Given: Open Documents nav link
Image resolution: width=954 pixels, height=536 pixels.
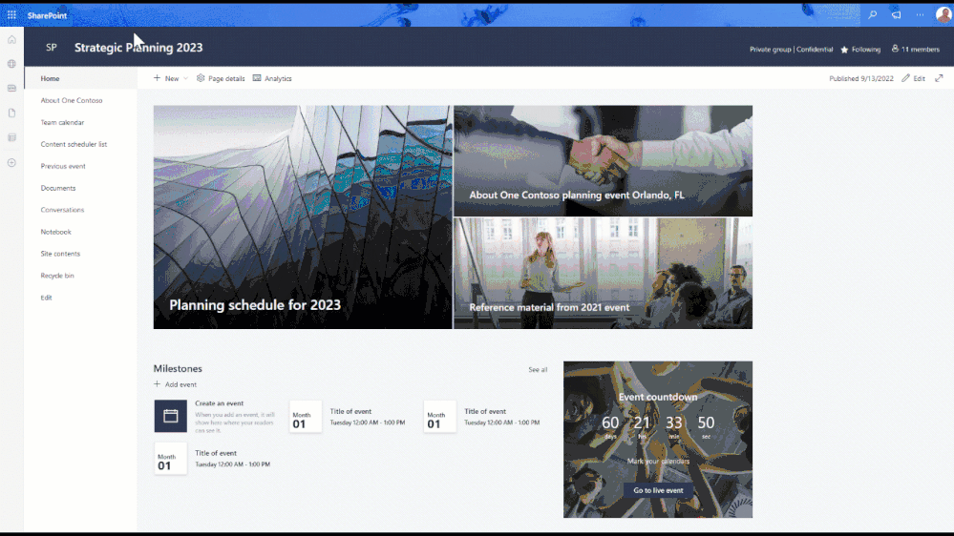Looking at the screenshot, I should (x=58, y=188).
